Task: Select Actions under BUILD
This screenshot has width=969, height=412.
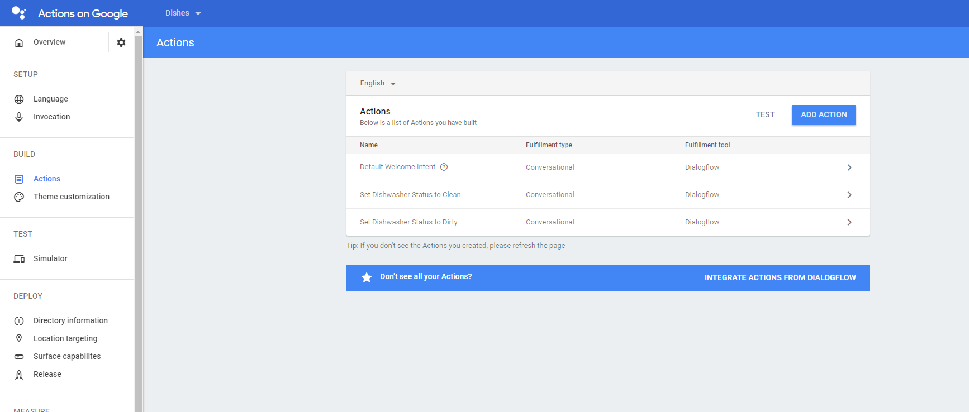Action: tap(47, 179)
